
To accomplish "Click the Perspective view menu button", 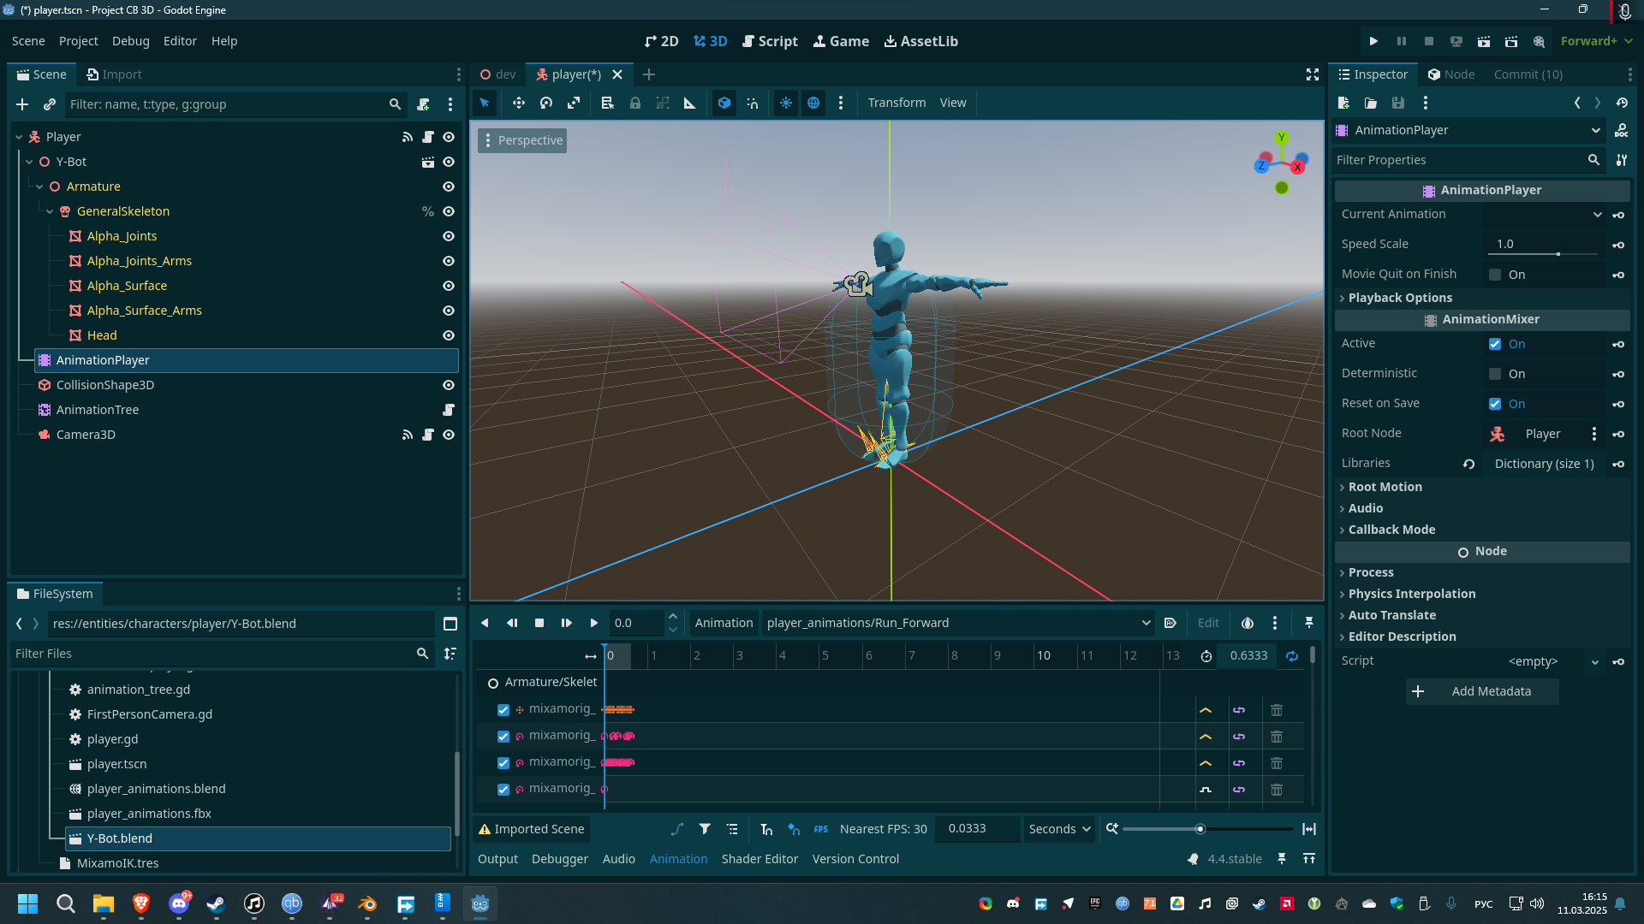I will point(523,140).
